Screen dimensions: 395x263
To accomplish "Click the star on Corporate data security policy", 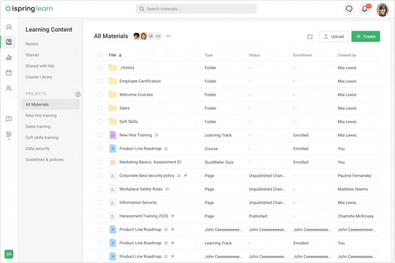I will pos(186,175).
